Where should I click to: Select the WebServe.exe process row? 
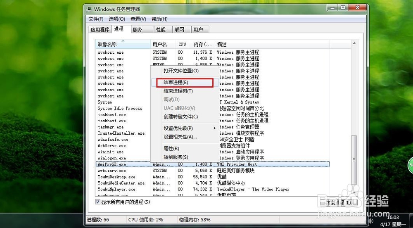(112, 145)
